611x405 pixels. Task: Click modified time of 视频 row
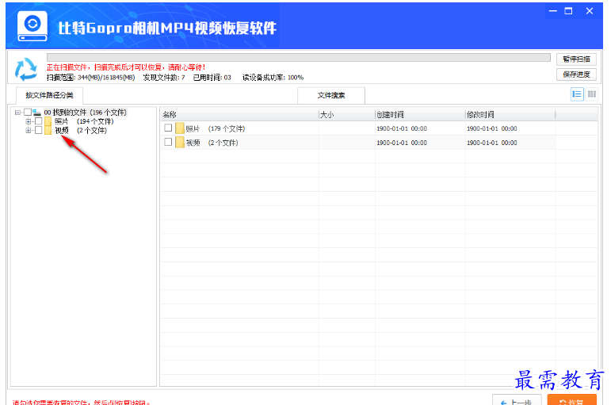coord(492,143)
